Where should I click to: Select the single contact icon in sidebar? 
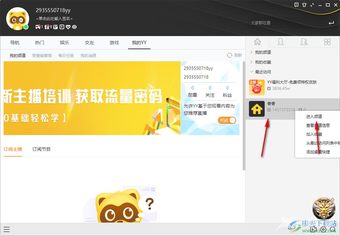[281, 42]
